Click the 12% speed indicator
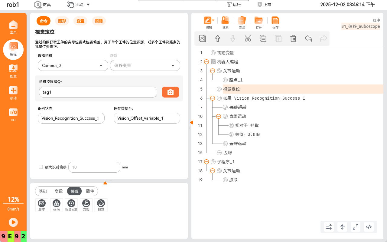Viewport: 387px width, 242px height. (13, 200)
